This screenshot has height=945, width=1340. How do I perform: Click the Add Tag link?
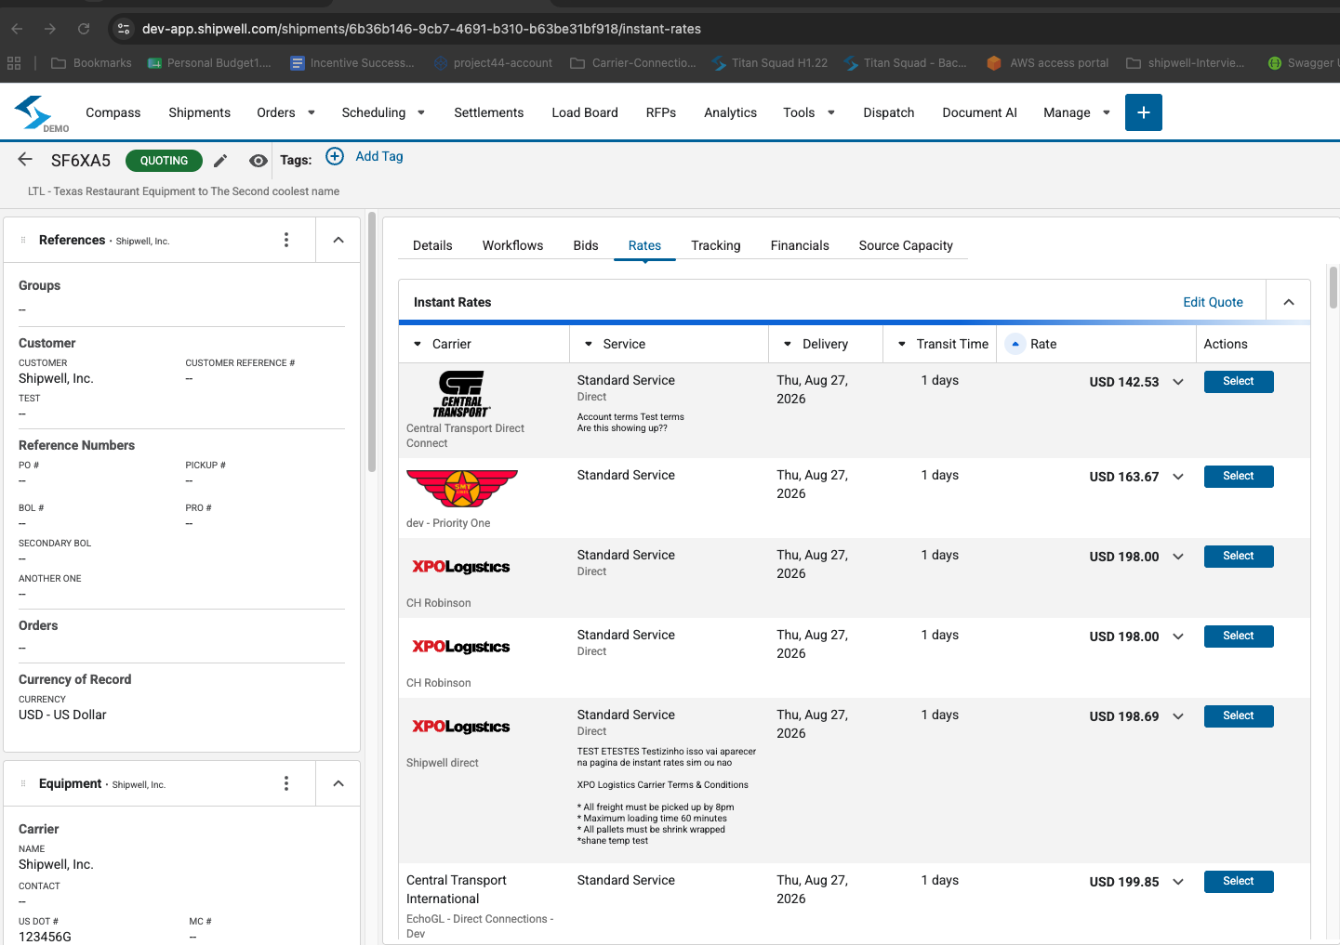(x=379, y=156)
